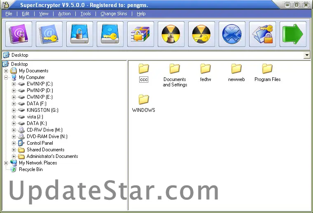Click the Recycle Bin icon in tree
313x213 pixels.
click(x=13, y=169)
